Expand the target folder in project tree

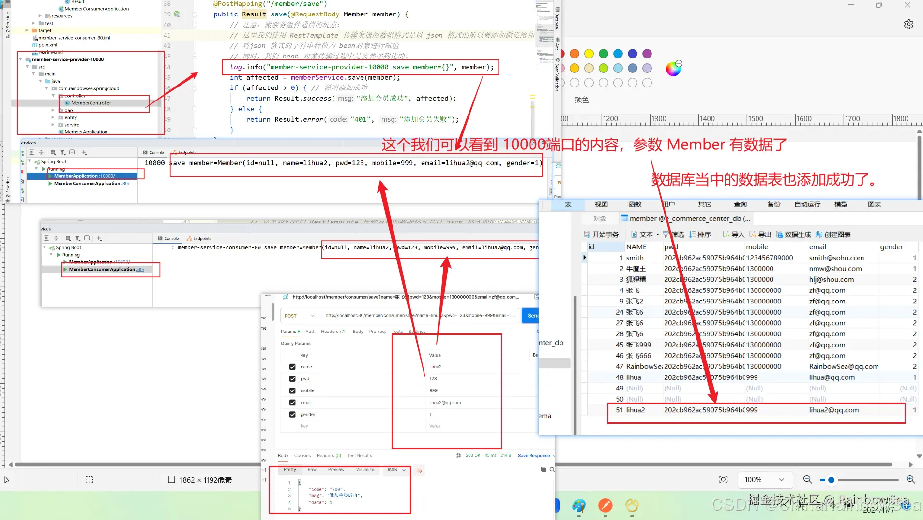(x=27, y=30)
